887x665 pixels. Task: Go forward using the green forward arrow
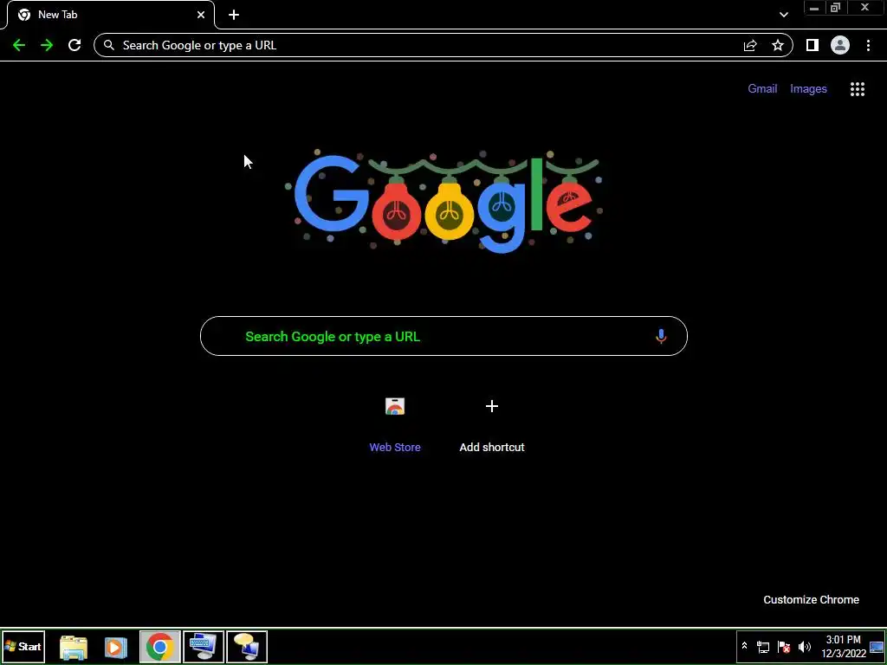(x=47, y=45)
